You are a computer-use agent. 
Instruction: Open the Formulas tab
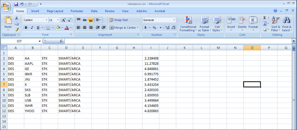pos(77,11)
